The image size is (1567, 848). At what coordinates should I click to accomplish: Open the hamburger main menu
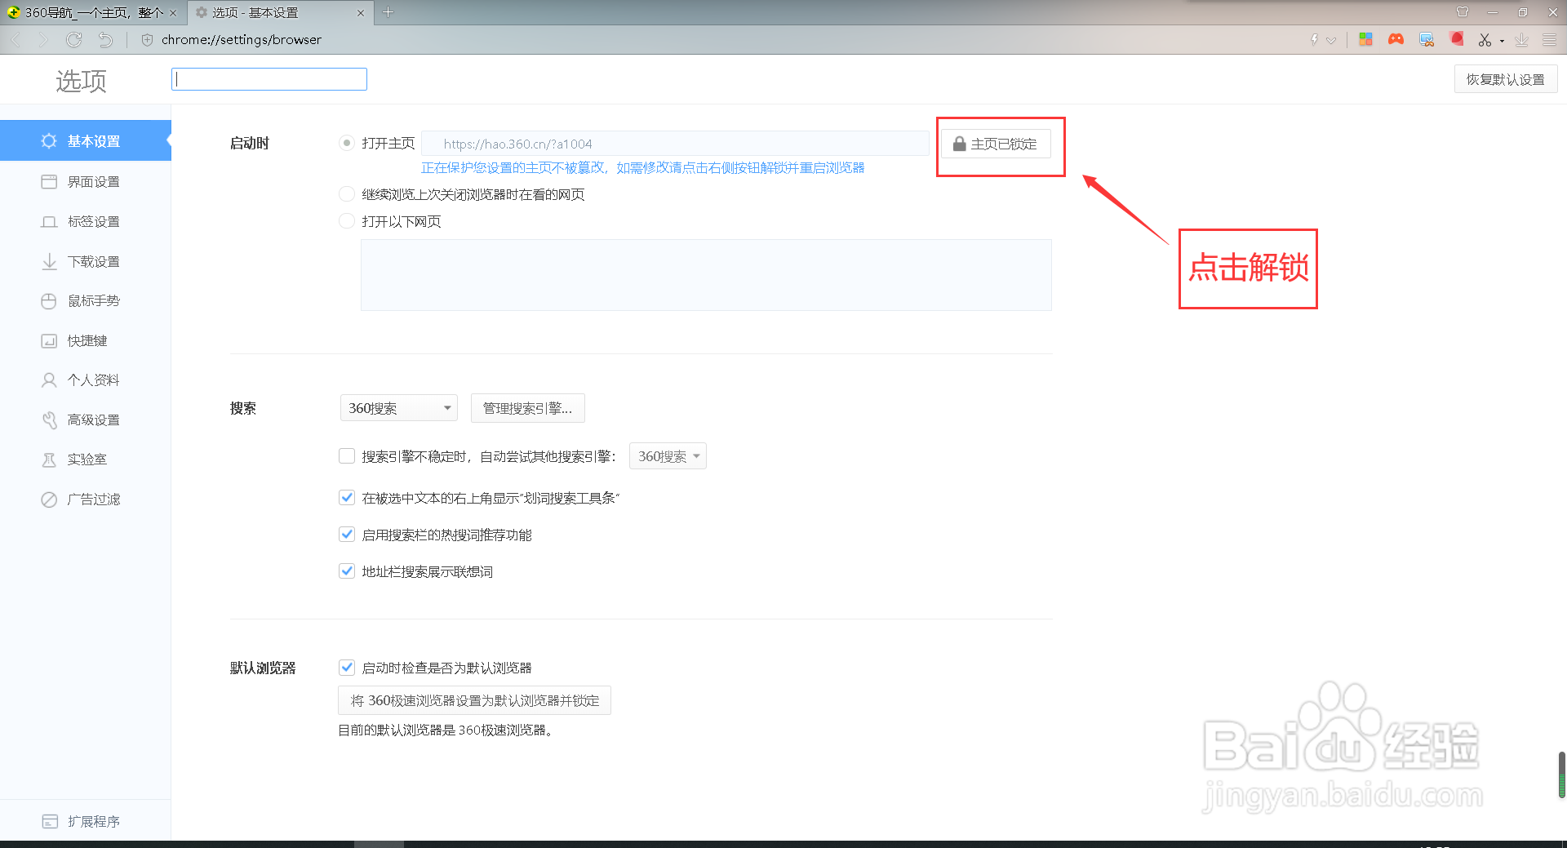1549,39
